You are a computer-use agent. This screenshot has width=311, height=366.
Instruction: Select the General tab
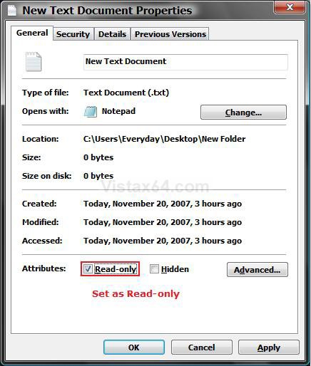[x=32, y=33]
